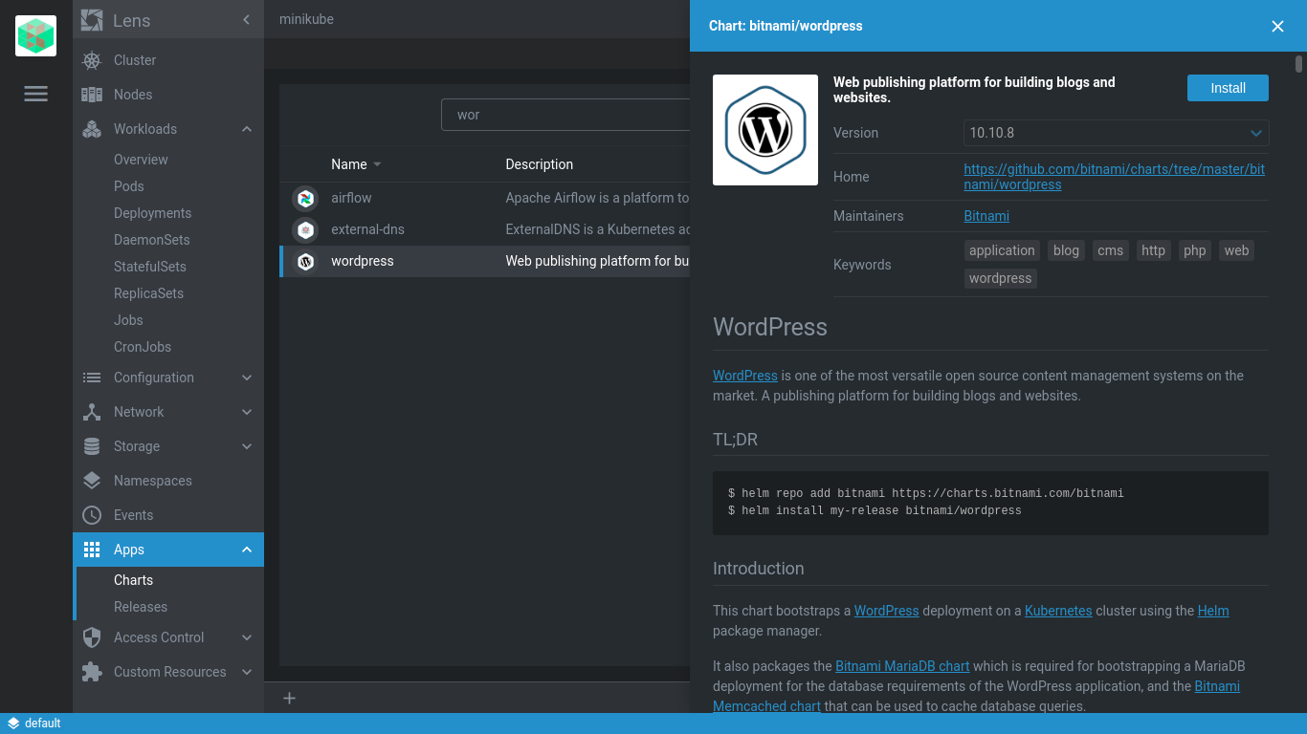Click the Description column header
Image resolution: width=1307 pixels, height=734 pixels.
coord(540,164)
